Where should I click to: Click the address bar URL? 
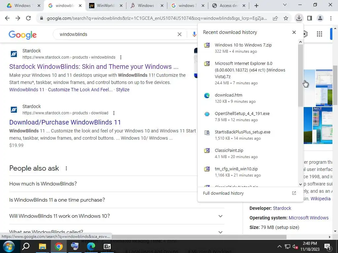157,18
